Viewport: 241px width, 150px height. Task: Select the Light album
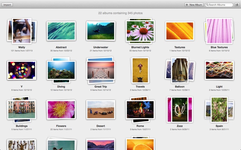219,70
